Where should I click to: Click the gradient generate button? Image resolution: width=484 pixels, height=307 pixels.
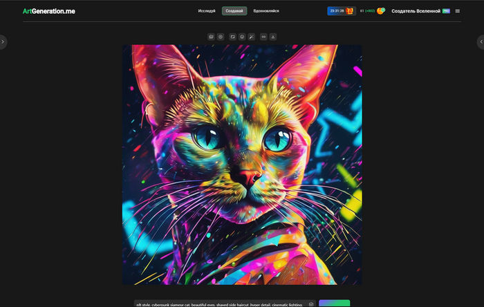[334, 304]
